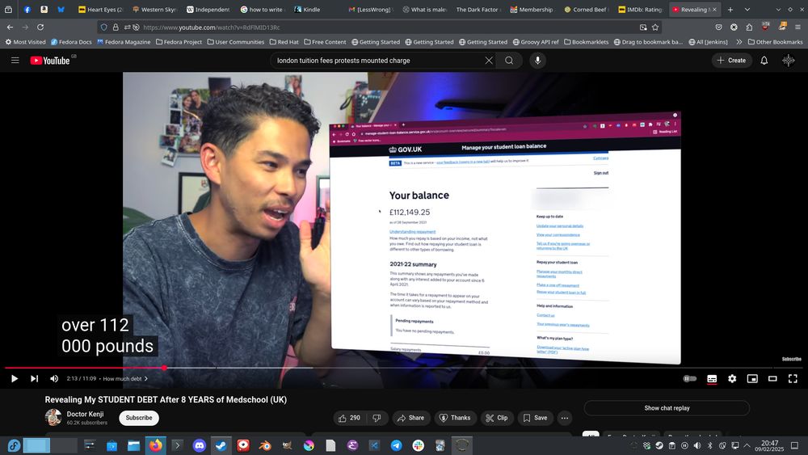
Task: Open Fedora Docs bookmark
Action: point(71,42)
